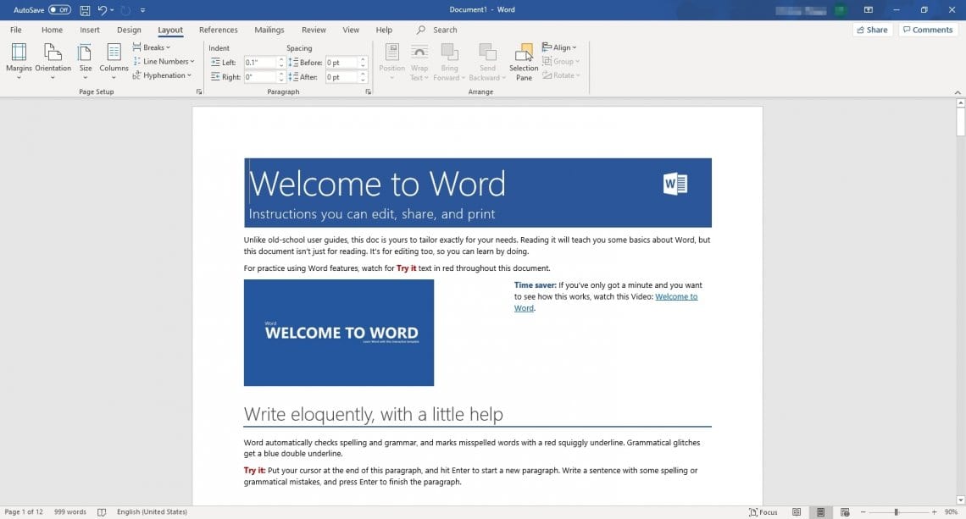The width and height of the screenshot is (966, 519).
Task: Select the Orientation icon
Action: pos(53,60)
